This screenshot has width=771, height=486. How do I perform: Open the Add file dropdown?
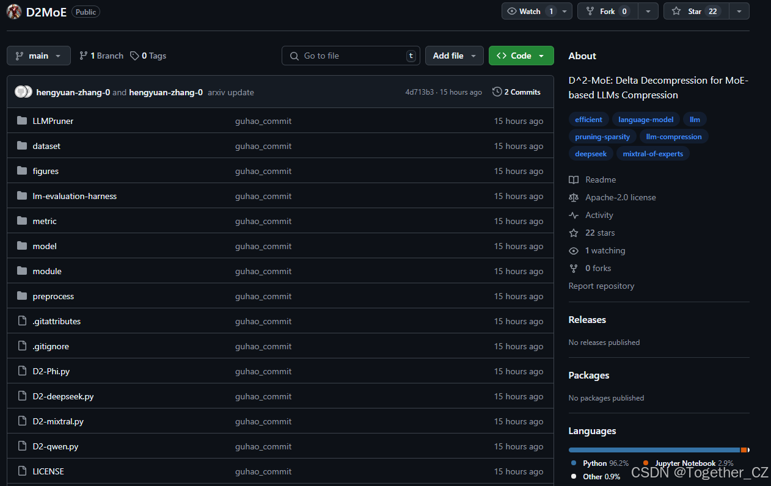pos(454,56)
